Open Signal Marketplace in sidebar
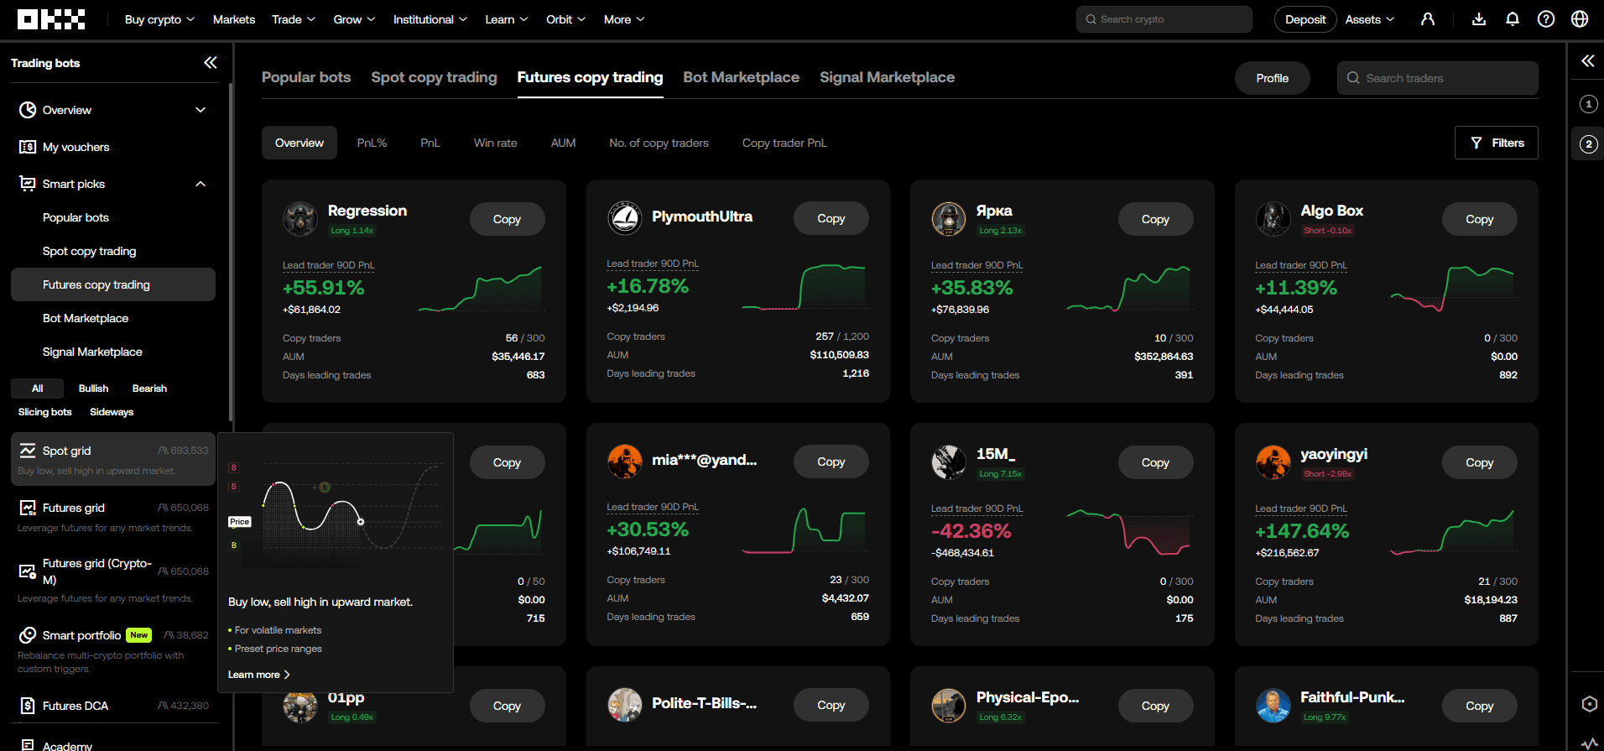Viewport: 1604px width, 751px height. [x=92, y=352]
